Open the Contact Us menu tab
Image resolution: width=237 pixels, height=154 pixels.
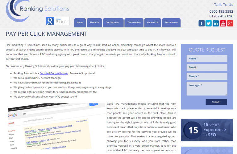point(153,22)
